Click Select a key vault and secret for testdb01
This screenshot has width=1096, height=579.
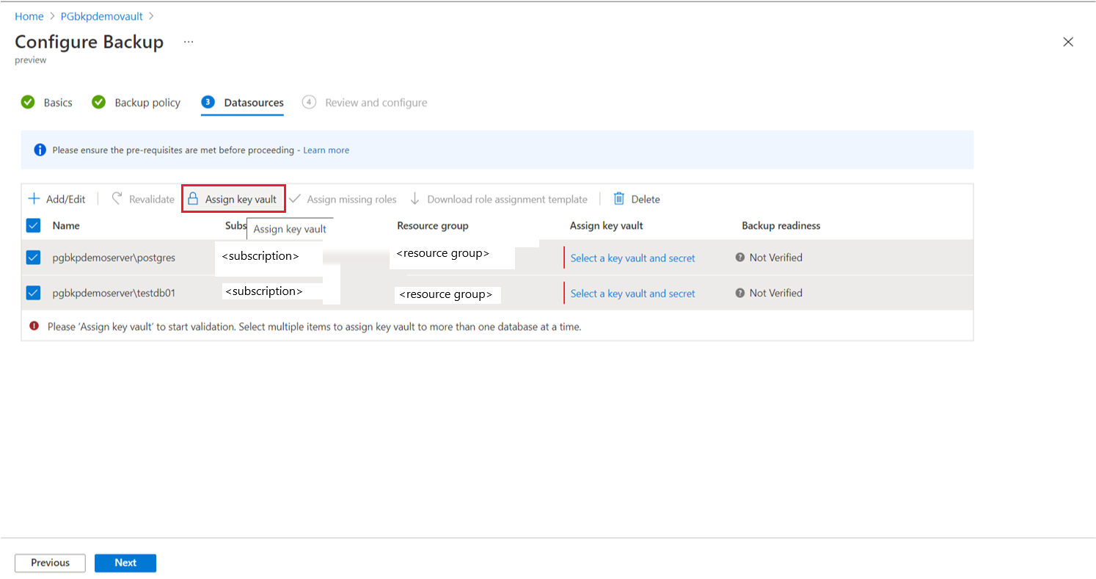coord(632,293)
